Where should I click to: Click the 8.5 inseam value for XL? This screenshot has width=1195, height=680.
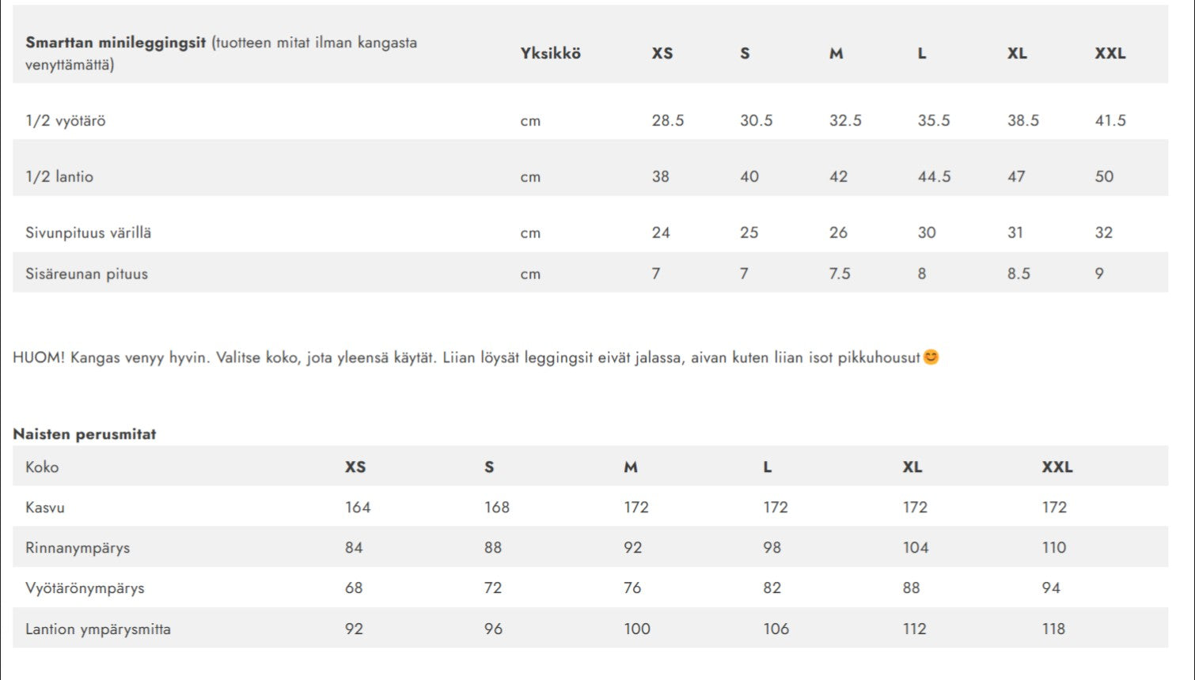point(1019,274)
